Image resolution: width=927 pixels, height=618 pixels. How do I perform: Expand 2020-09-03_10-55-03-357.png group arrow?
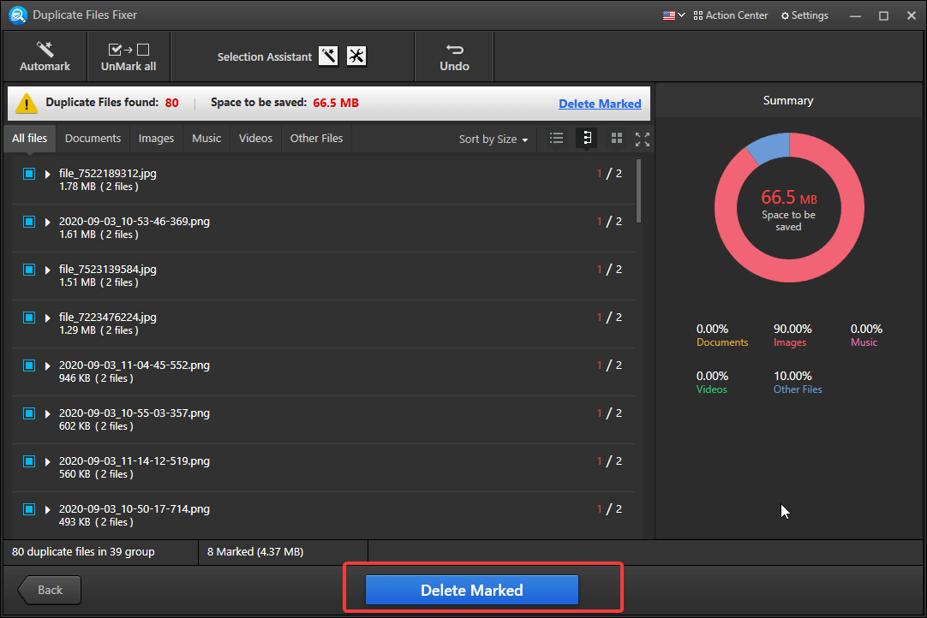(x=47, y=413)
